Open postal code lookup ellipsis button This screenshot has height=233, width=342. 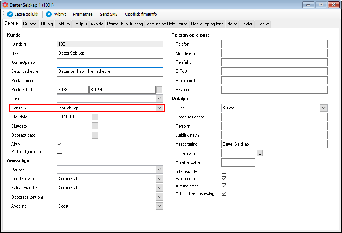pyautogui.click(x=159, y=90)
